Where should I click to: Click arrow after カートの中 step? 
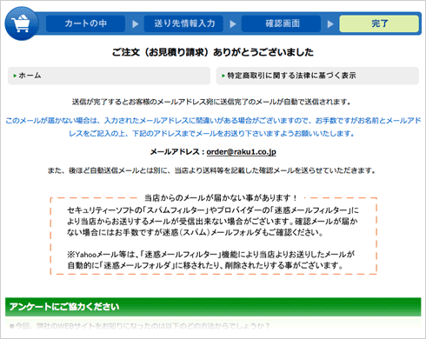(x=135, y=24)
